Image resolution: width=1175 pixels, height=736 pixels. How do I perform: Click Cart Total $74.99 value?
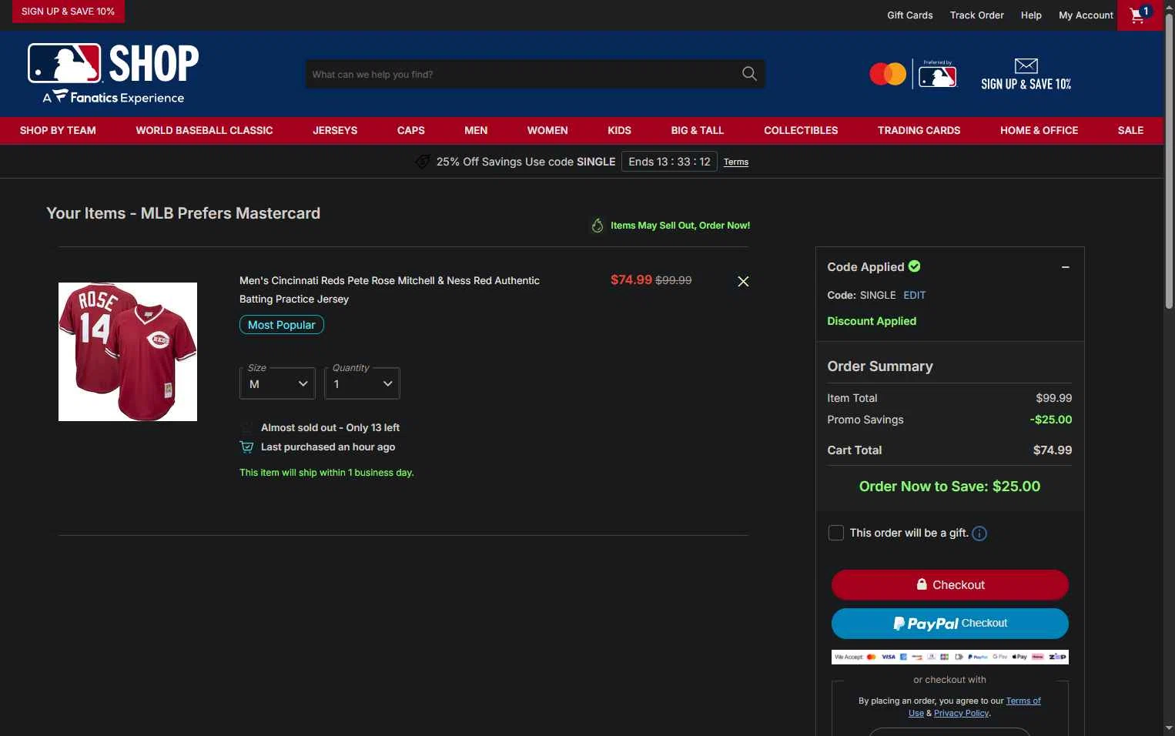[x=1053, y=450]
